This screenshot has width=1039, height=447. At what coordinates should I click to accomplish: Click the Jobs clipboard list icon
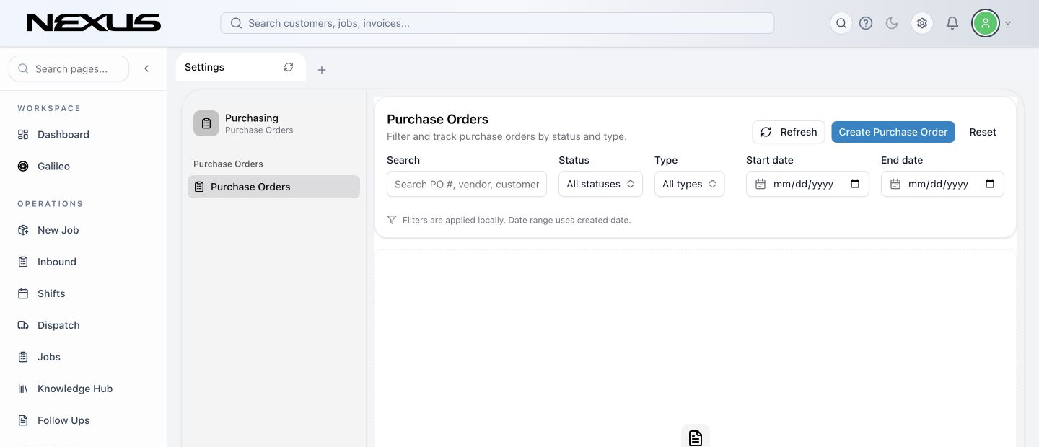pos(23,357)
